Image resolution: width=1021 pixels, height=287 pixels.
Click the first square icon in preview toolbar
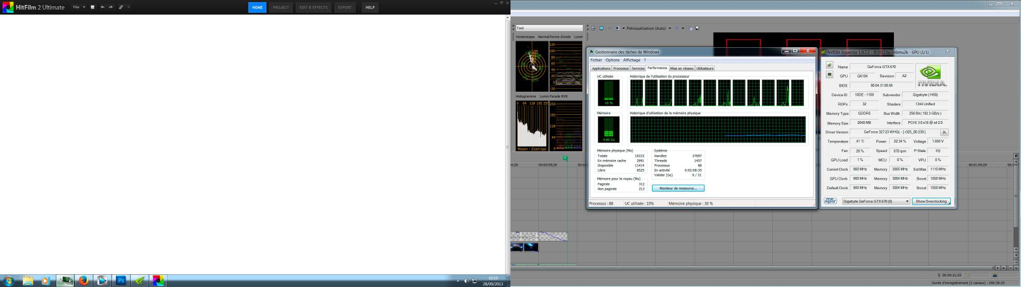point(593,28)
